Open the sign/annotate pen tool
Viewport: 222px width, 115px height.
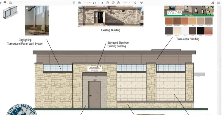point(213,3)
